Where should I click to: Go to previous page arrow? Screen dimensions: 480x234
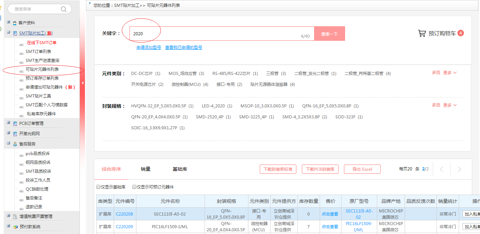(442, 169)
